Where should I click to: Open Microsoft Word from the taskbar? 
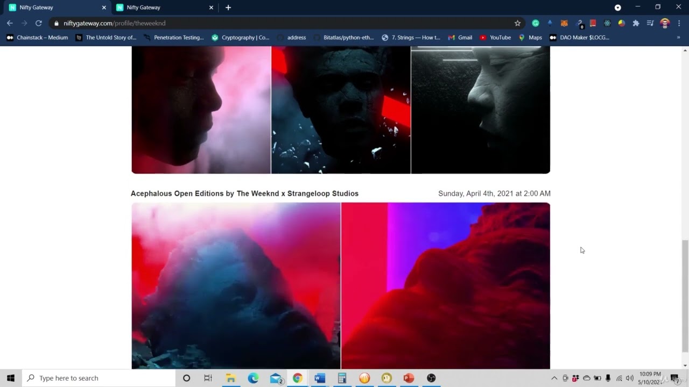[x=320, y=378]
